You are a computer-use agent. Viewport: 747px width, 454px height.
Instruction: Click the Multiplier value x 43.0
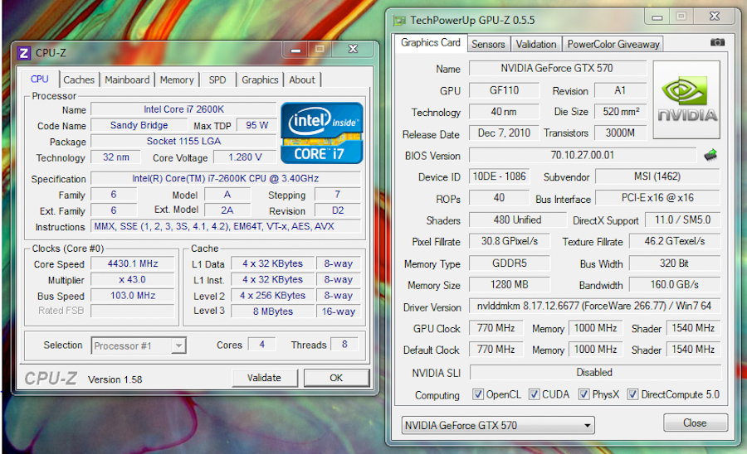pyautogui.click(x=133, y=279)
